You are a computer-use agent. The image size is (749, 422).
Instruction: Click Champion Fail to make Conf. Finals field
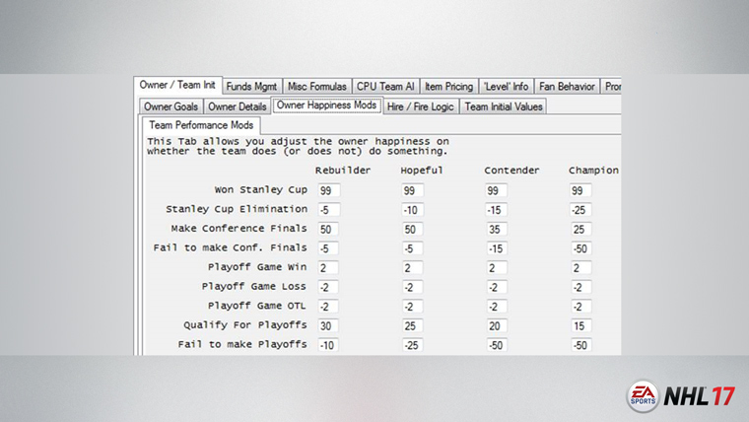pos(579,248)
